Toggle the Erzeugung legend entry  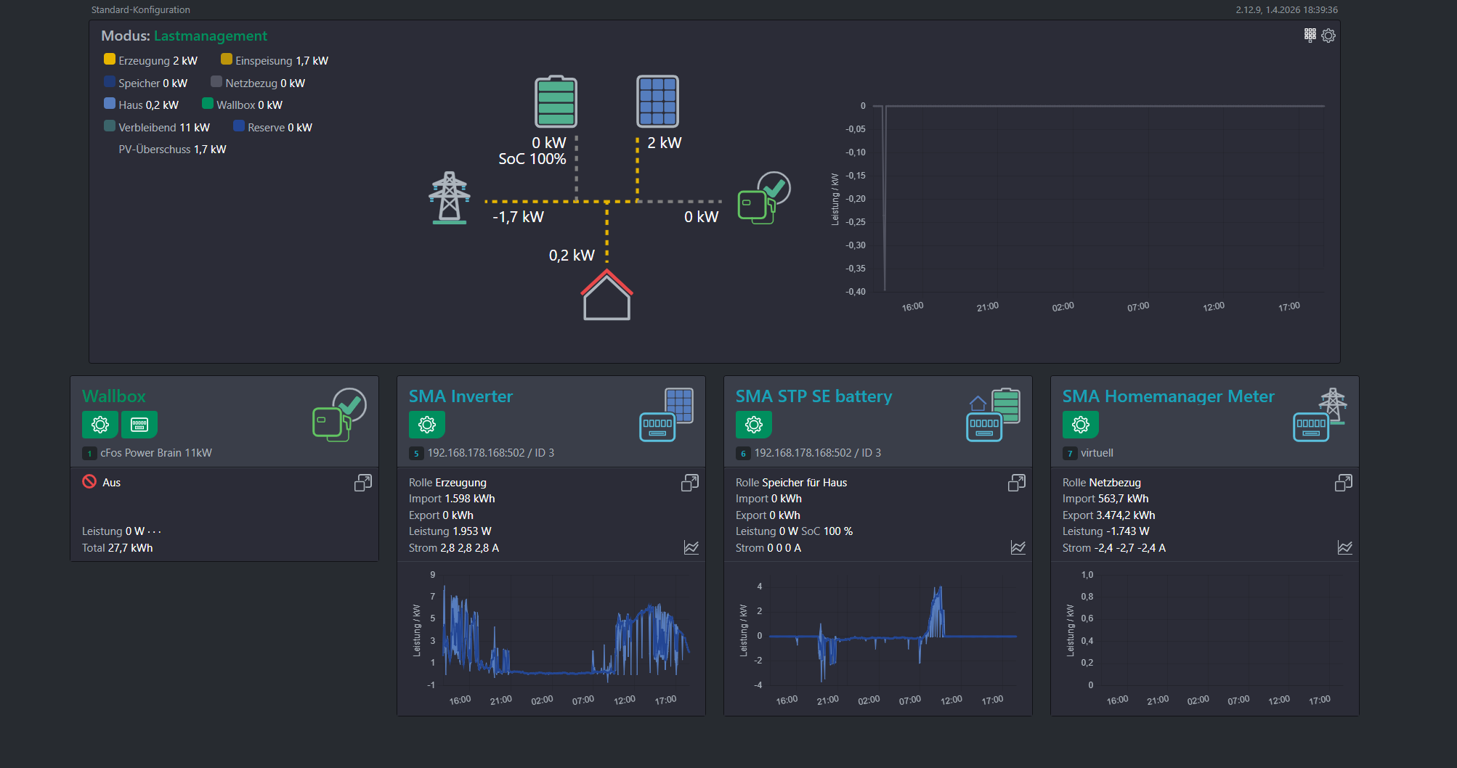coord(150,60)
